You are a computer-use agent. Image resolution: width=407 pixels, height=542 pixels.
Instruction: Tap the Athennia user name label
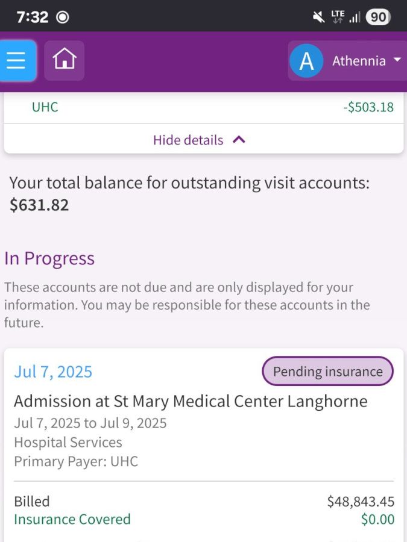(359, 61)
